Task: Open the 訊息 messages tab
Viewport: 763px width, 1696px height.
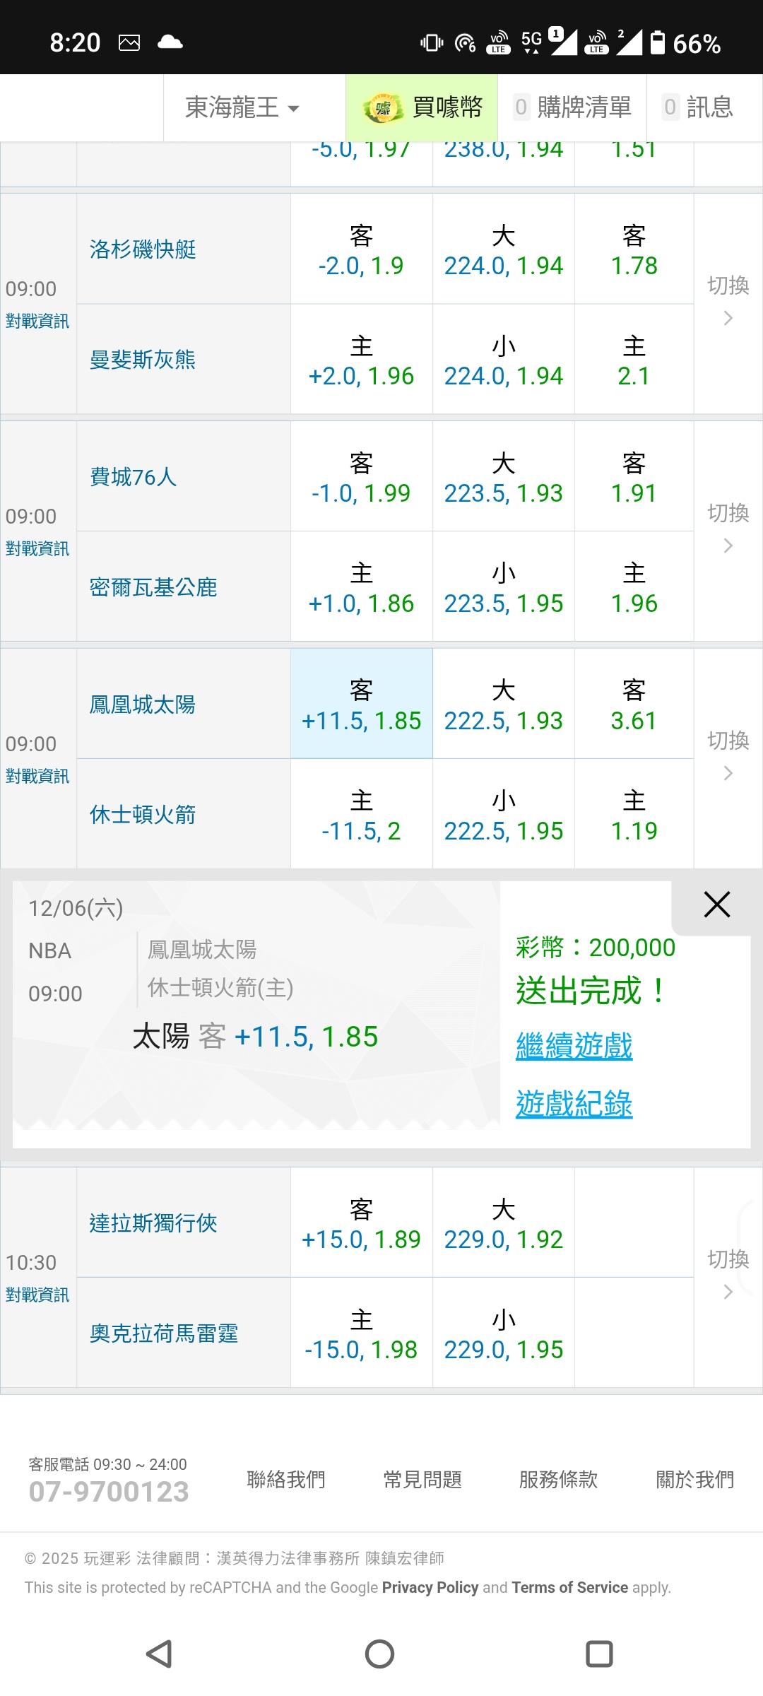Action: pos(699,108)
